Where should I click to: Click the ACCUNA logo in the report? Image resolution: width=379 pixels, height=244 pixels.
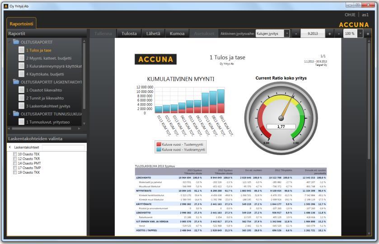pos(155,59)
